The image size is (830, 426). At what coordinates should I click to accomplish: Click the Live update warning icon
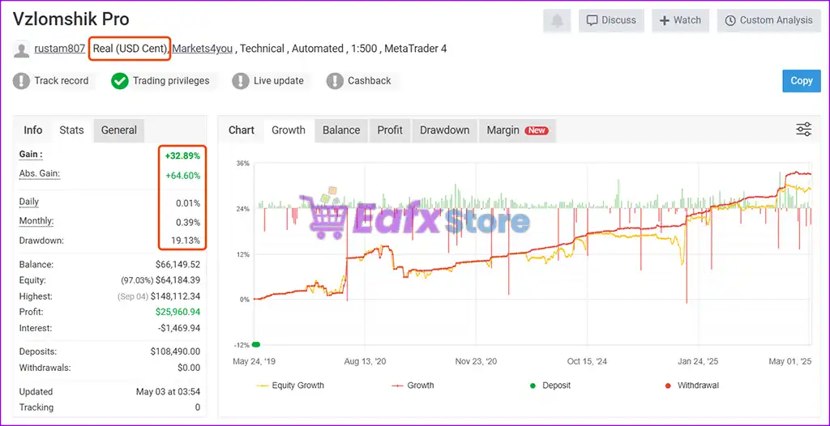(240, 81)
